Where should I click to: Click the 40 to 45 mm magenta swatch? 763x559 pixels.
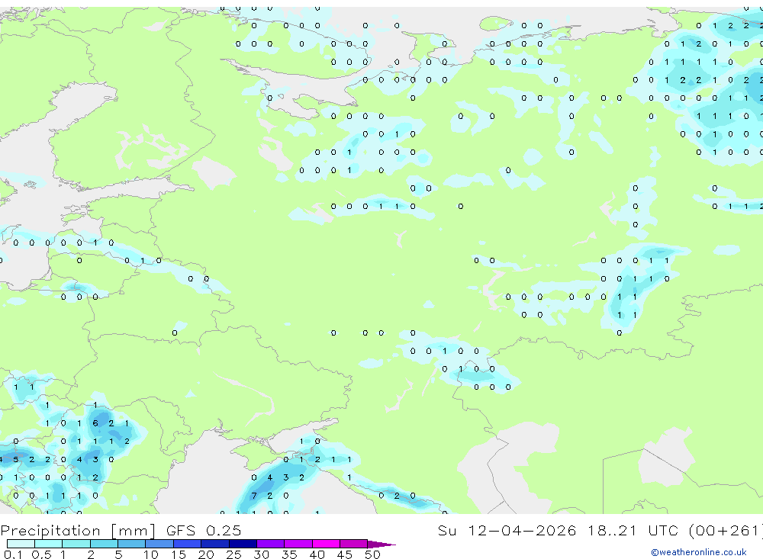coord(326,544)
